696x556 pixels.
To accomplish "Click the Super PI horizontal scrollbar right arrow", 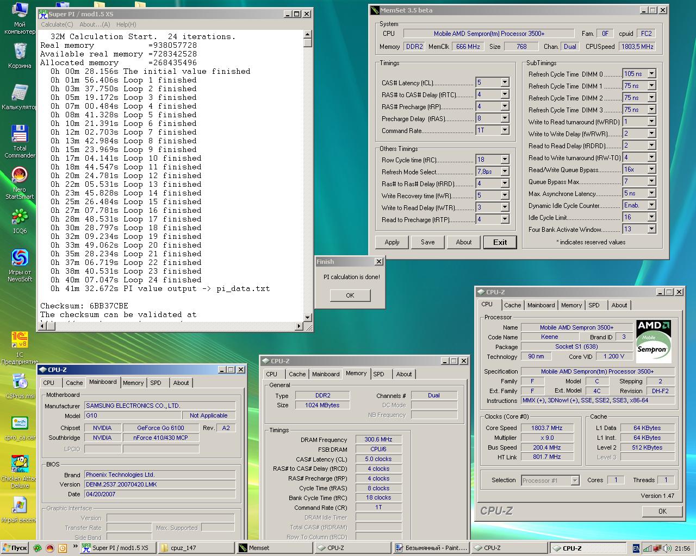I will coord(299,326).
